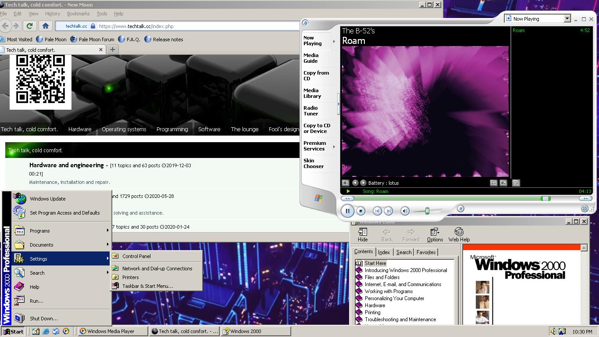Pause playback in Windows Media Player

coord(347,211)
